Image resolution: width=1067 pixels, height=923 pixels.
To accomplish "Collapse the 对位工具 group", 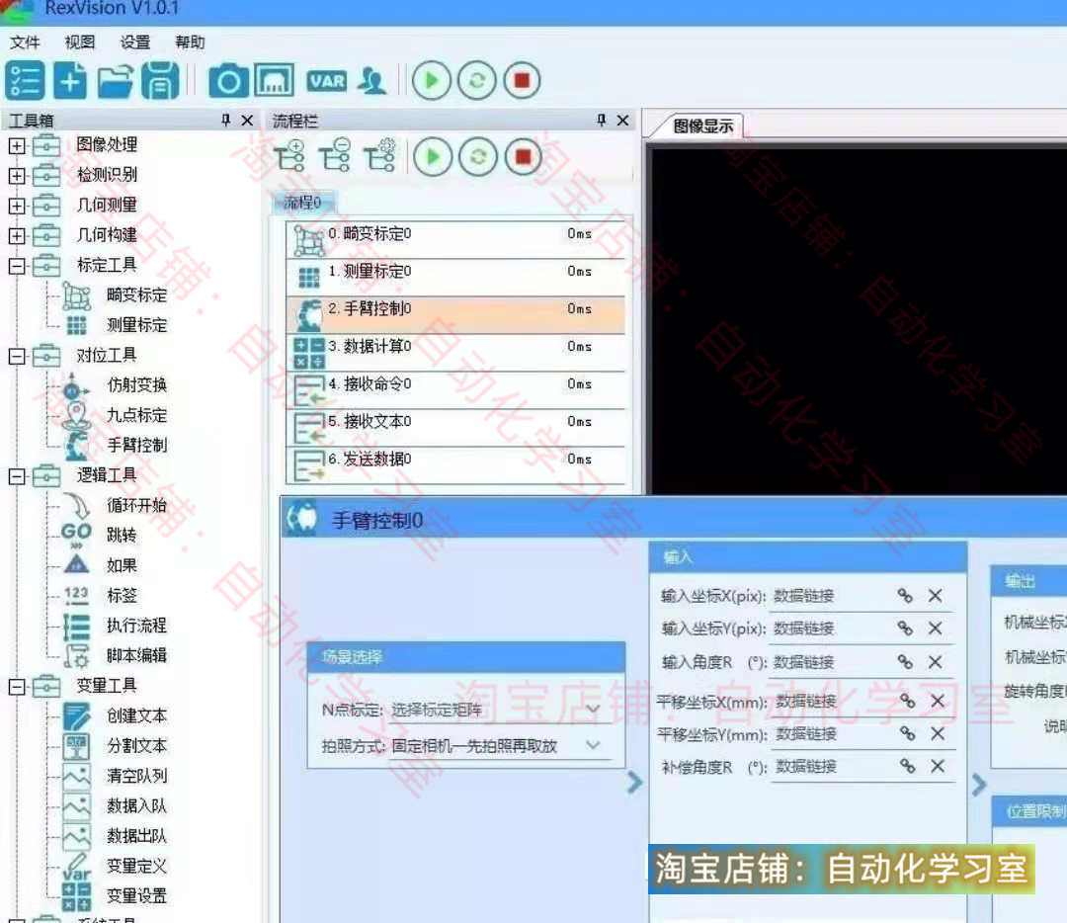I will (x=17, y=356).
